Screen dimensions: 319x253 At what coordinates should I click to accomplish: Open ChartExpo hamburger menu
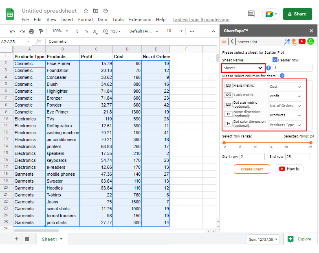point(224,41)
